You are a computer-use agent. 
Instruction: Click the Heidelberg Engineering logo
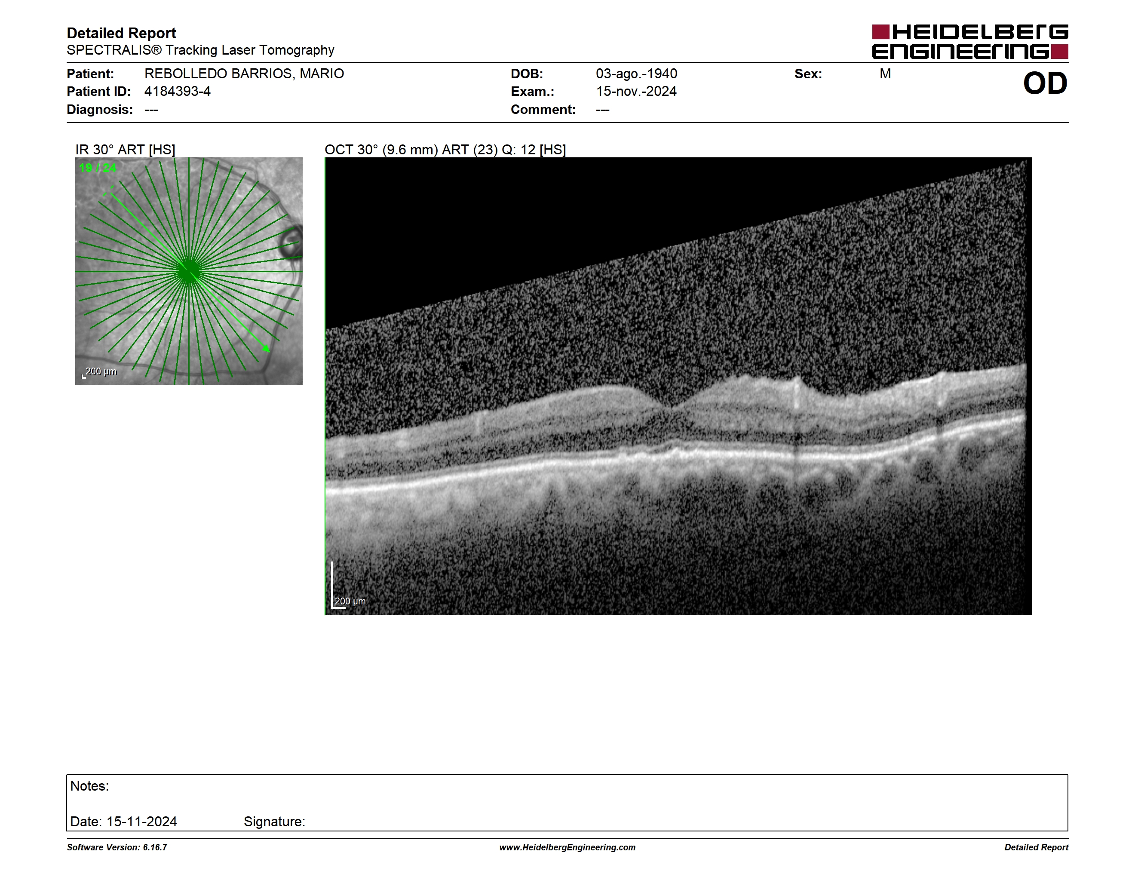pos(970,42)
